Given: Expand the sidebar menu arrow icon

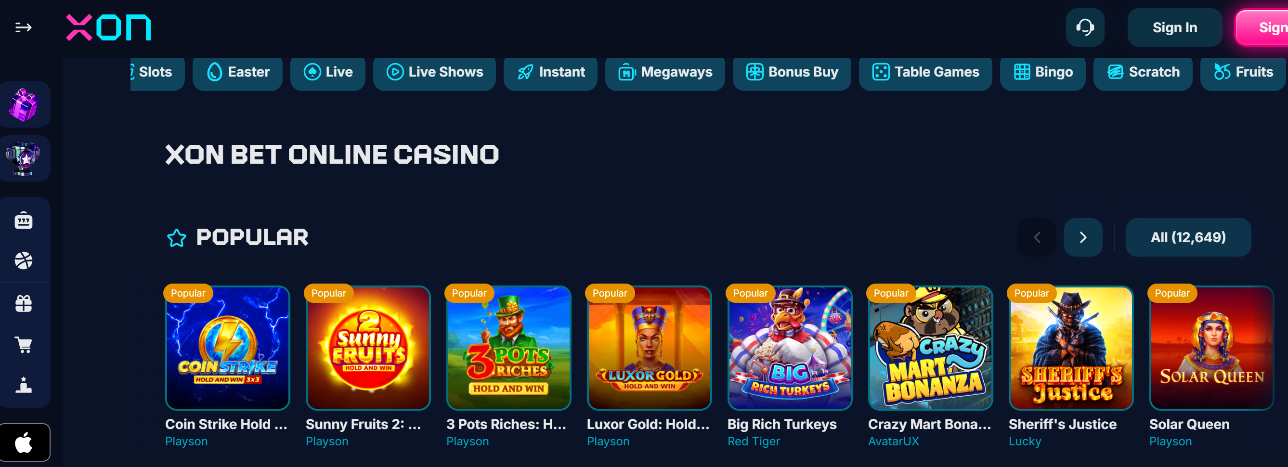Looking at the screenshot, I should coord(23,27).
